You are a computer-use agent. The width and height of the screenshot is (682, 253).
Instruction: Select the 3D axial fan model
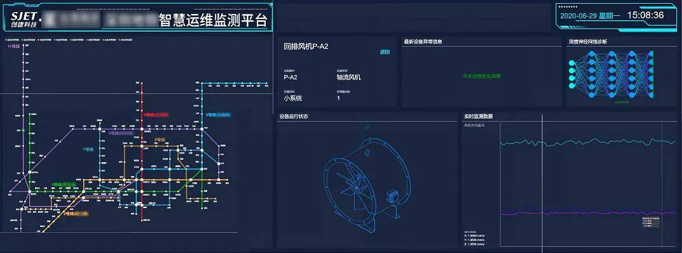tap(360, 185)
